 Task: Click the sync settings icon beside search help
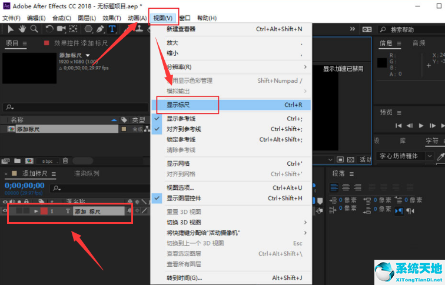(x=367, y=29)
